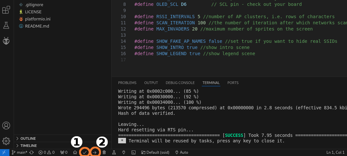Open the Testing flask view in activity bar

pos(6,25)
